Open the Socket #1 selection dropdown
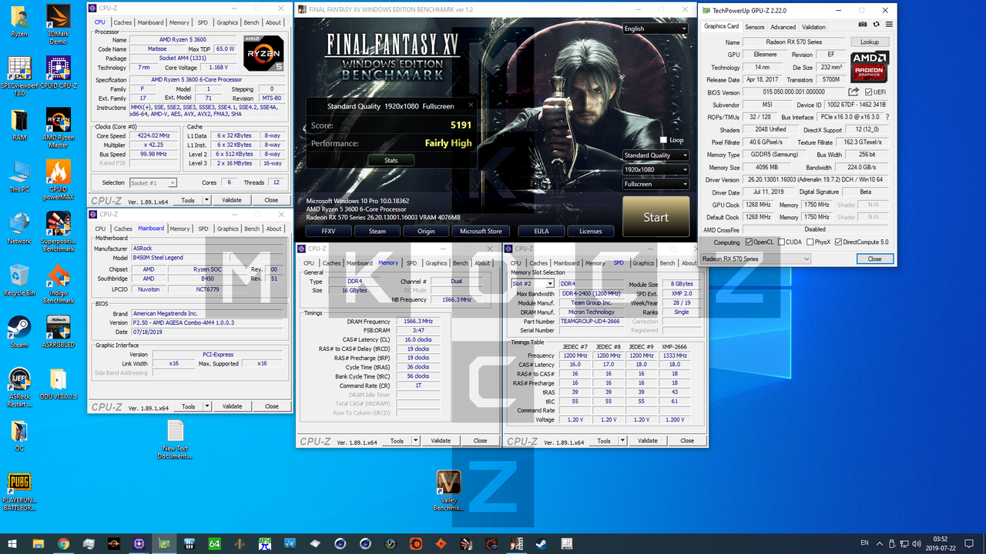The image size is (986, 554). tap(153, 182)
